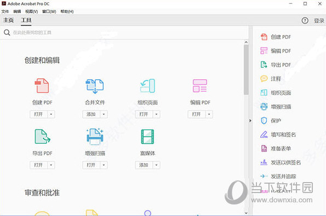326x216 pixels.
Task: Select 保护 shield icon in right sidebar
Action: 264,120
